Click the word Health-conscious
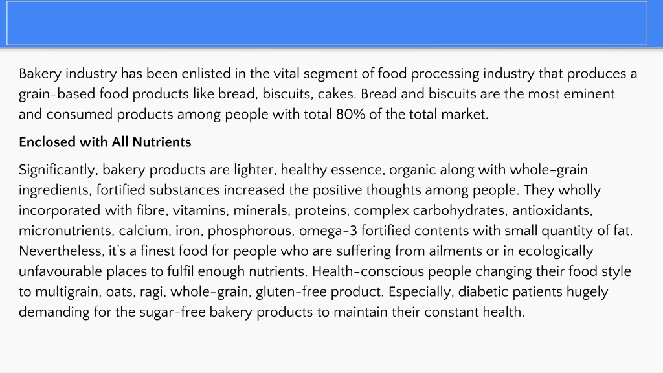Image resolution: width=663 pixels, height=373 pixels. (368, 271)
